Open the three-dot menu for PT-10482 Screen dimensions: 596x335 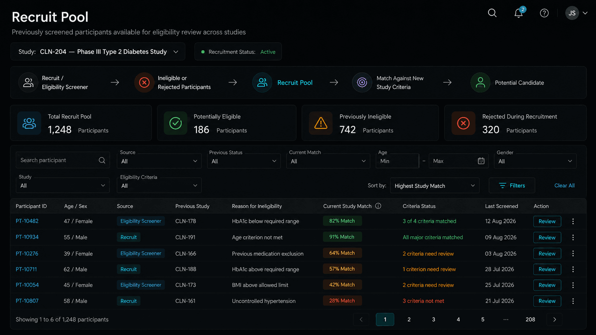(x=573, y=221)
